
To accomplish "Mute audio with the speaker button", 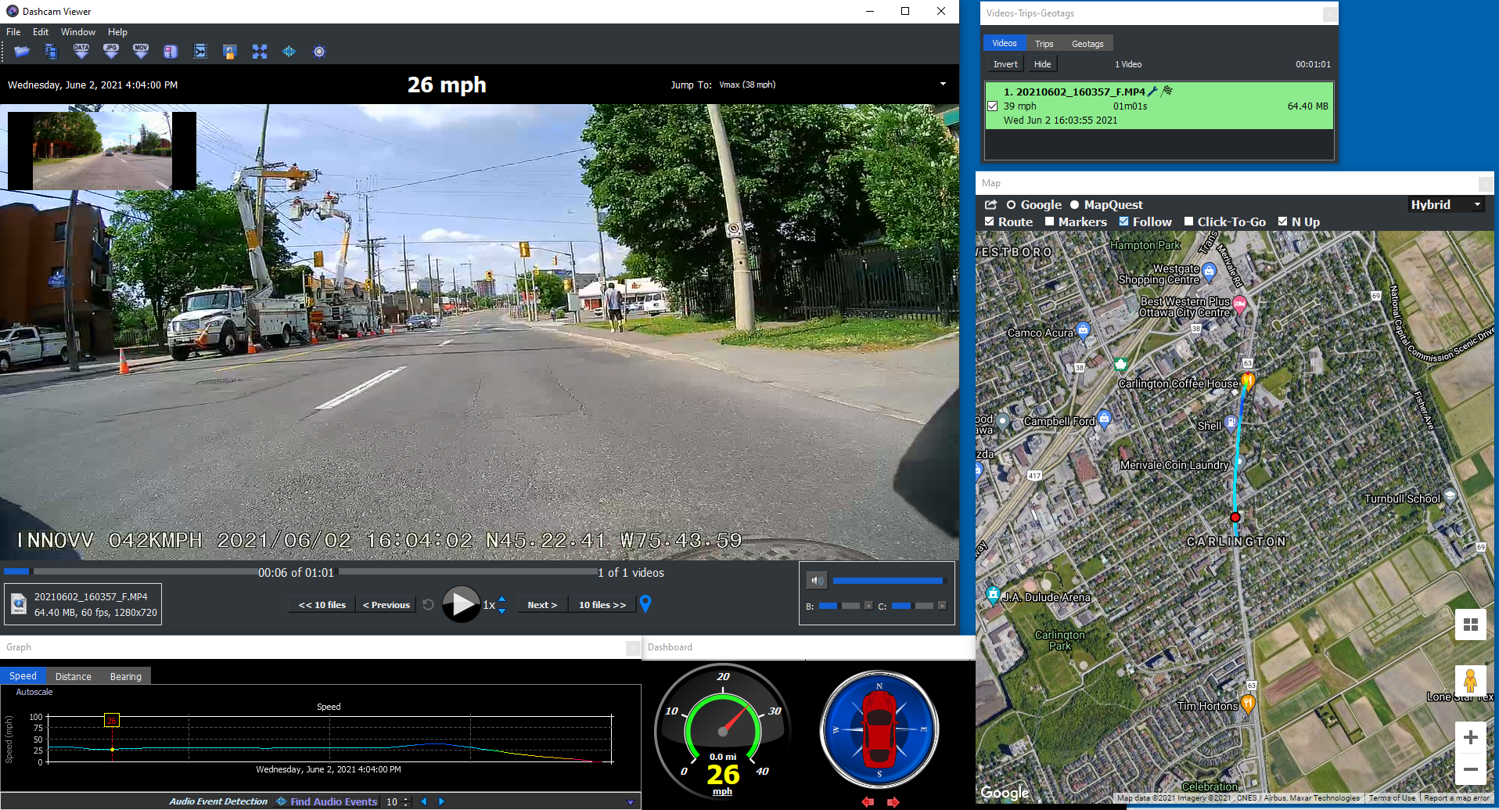I will pyautogui.click(x=817, y=581).
